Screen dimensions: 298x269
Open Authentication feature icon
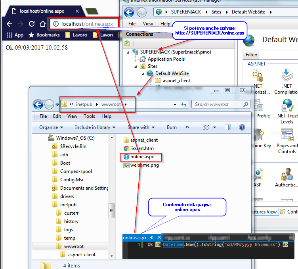[x=287, y=177]
